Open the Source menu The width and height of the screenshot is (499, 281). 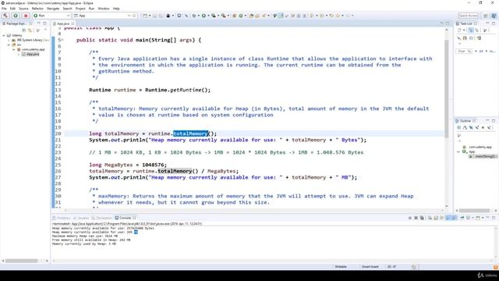[x=23, y=9]
